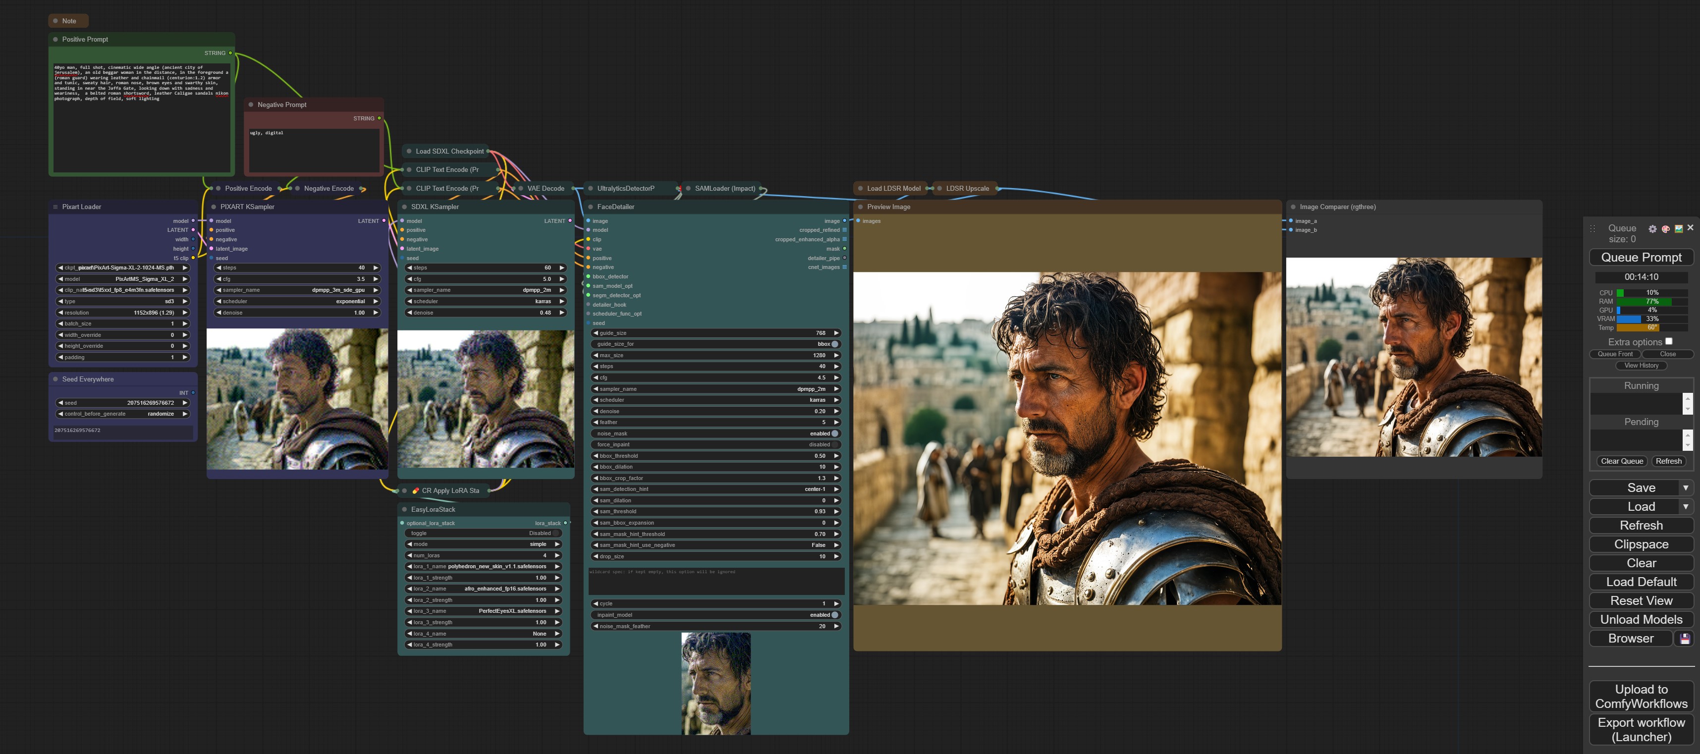Toggle force_inpaint in the FaceDetailer node
Screen dimensions: 1700x754
(x=834, y=444)
